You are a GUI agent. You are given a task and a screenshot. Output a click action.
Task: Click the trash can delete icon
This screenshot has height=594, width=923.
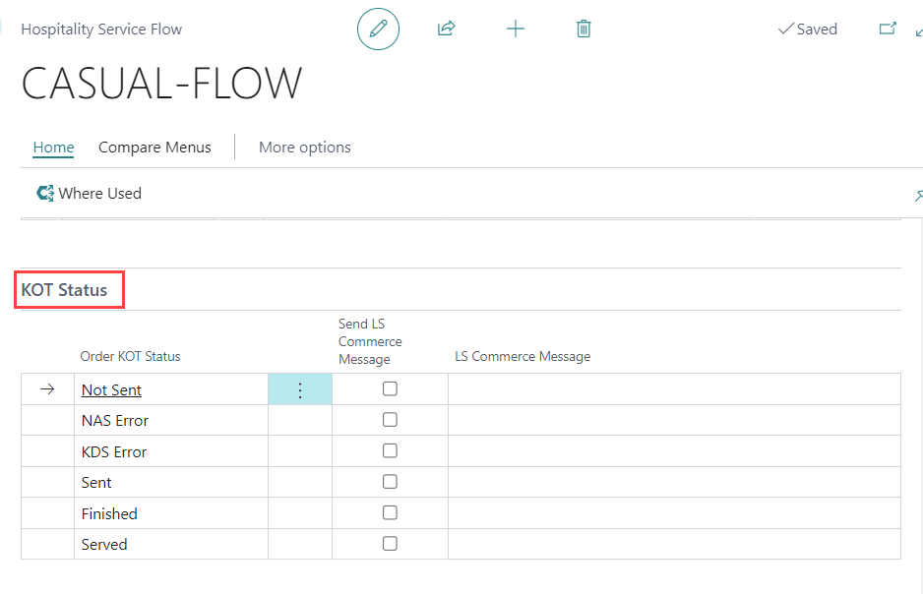(x=584, y=29)
